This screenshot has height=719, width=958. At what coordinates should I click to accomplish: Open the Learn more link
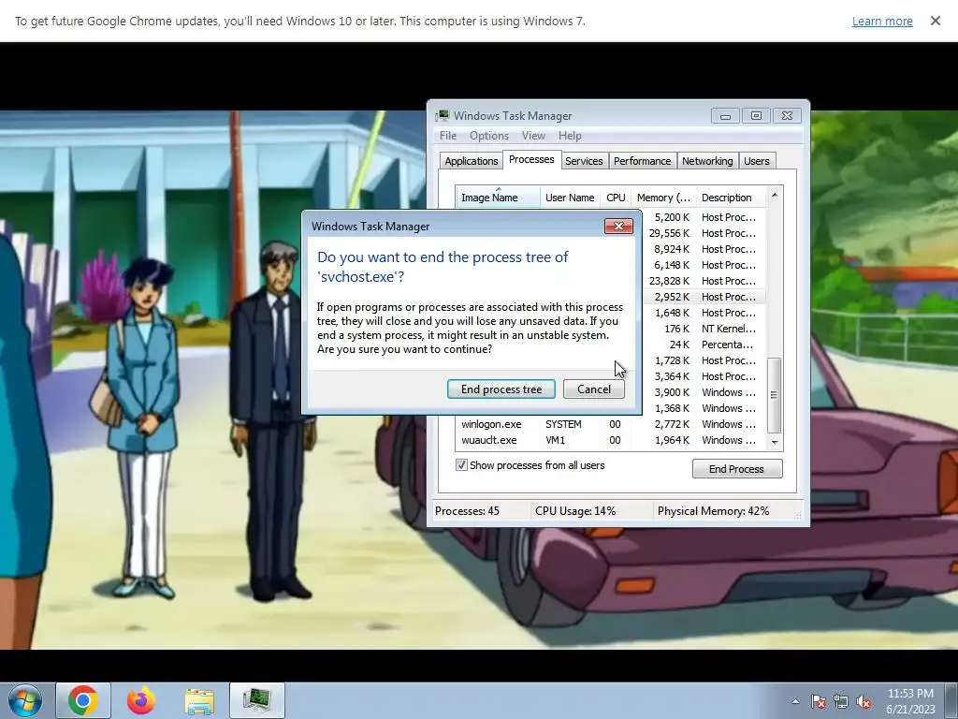pos(882,21)
